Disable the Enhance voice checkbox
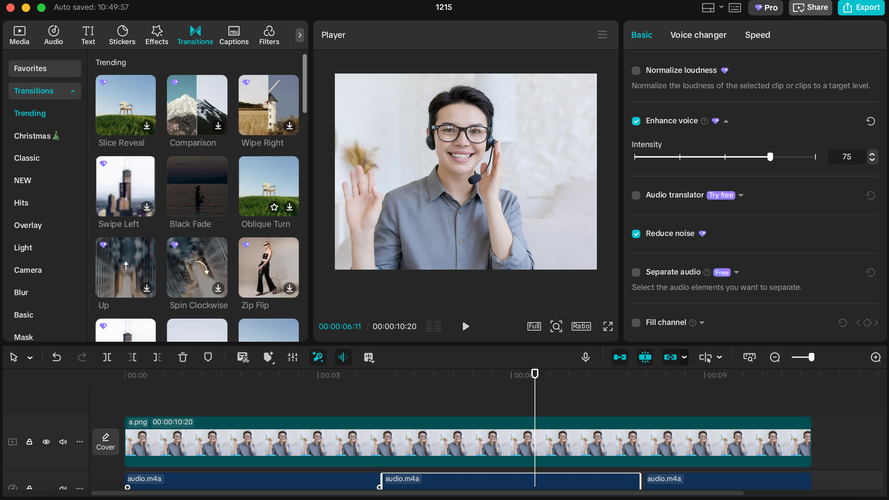Viewport: 889px width, 500px height. coord(636,121)
